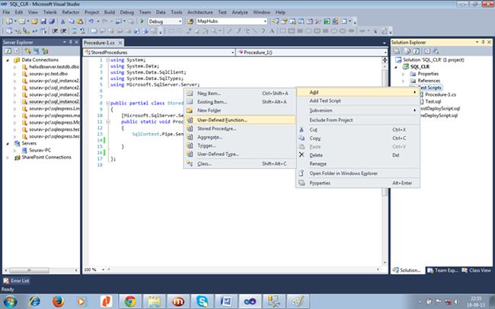Collapse the Data Connections tree node
This screenshot has width=495, height=309.
(x=8, y=60)
